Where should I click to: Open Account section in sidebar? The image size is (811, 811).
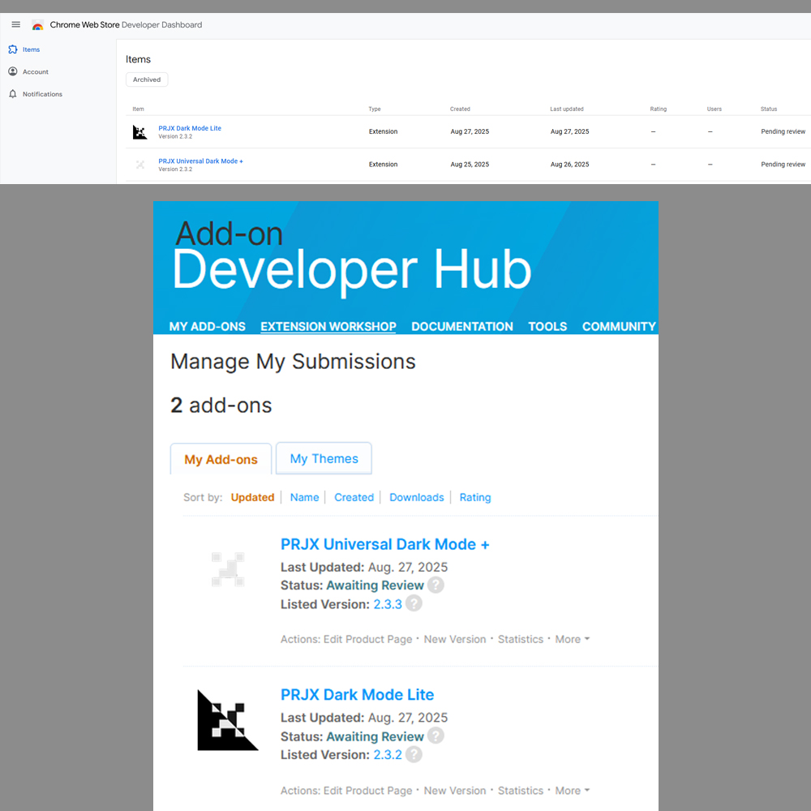click(x=36, y=72)
